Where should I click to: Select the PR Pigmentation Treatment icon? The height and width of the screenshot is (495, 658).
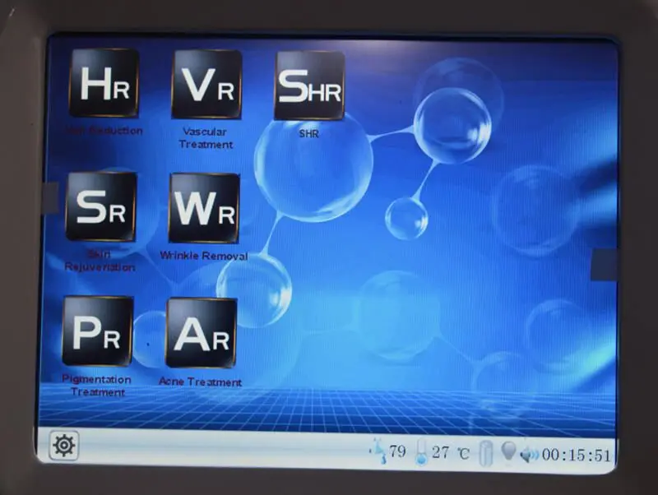(97, 331)
